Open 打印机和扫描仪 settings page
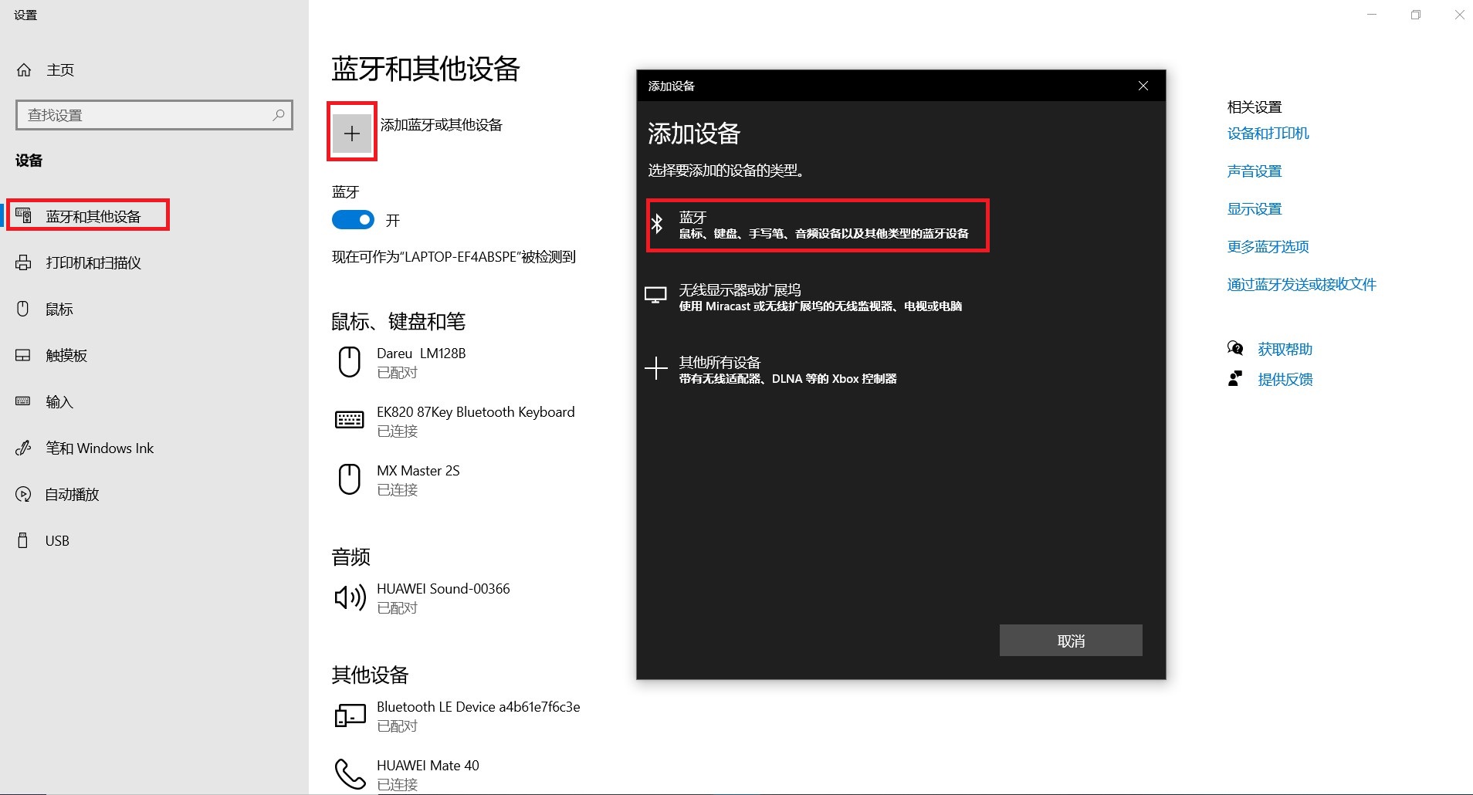The height and width of the screenshot is (795, 1473). point(93,263)
